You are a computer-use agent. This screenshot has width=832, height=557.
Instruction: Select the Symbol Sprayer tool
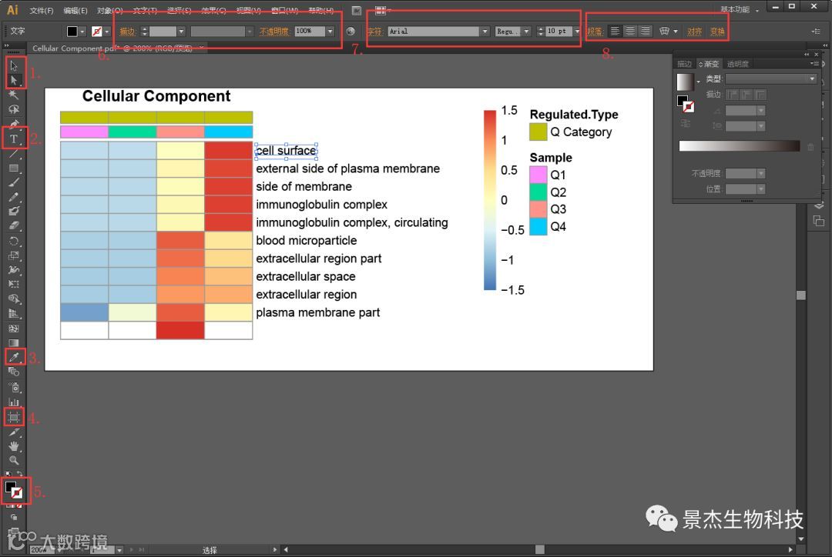(x=14, y=388)
